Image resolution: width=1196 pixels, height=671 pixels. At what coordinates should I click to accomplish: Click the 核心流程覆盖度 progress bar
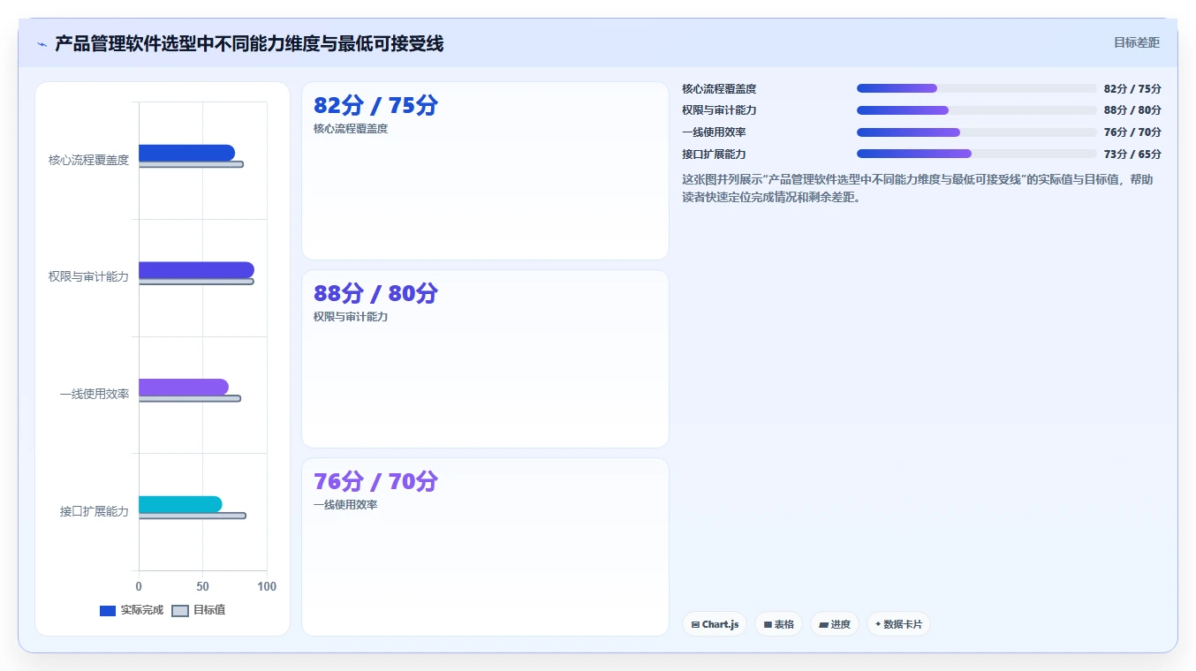(x=976, y=88)
